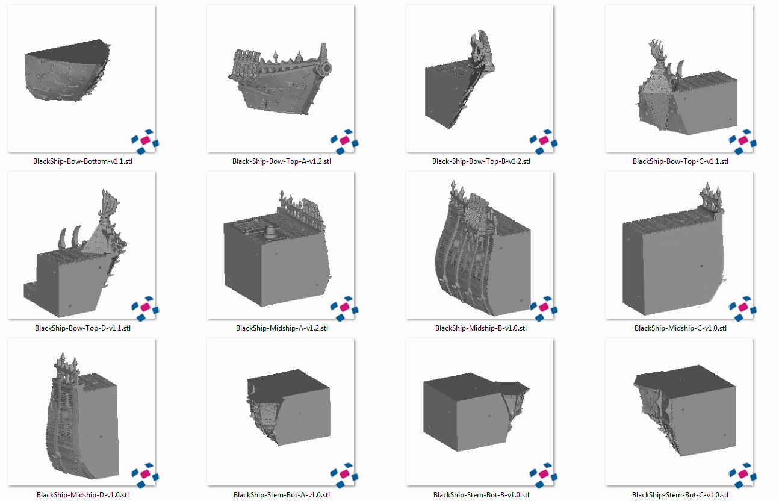Image resolution: width=779 pixels, height=501 pixels.
Task: Click the badge icon on Midship-C thumbnail
Action: pos(742,307)
